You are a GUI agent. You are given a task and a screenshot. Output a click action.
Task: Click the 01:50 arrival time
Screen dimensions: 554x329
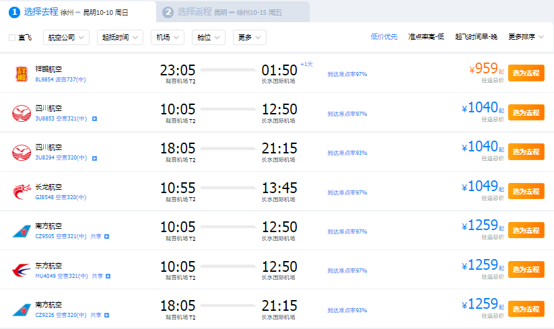279,70
